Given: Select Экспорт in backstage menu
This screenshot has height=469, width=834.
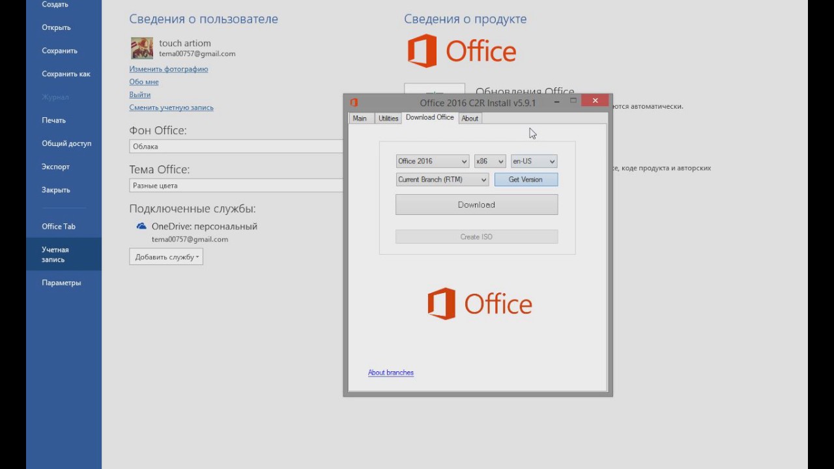Looking at the screenshot, I should tap(64, 167).
